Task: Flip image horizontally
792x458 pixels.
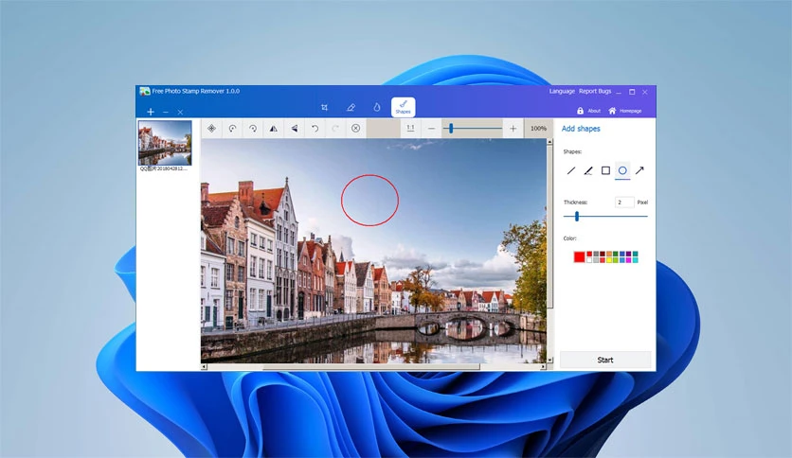Action: point(273,129)
